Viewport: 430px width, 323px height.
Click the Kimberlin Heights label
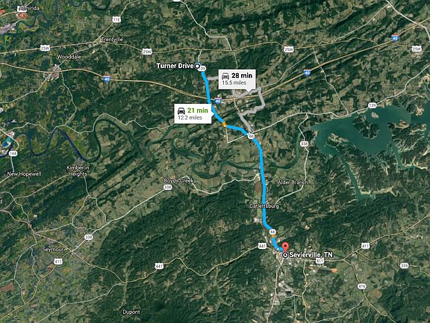point(78,170)
